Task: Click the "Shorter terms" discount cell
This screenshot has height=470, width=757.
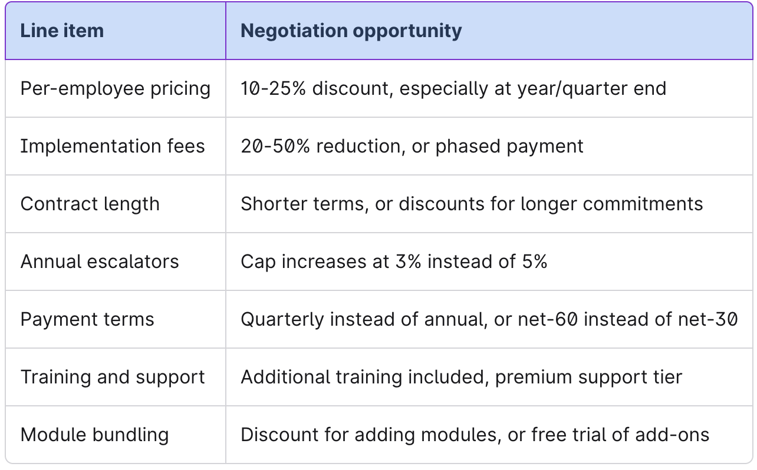Action: click(489, 204)
